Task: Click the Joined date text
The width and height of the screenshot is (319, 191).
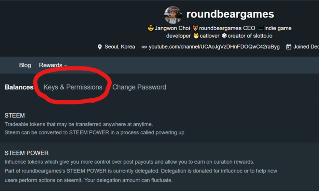Action: (x=306, y=47)
